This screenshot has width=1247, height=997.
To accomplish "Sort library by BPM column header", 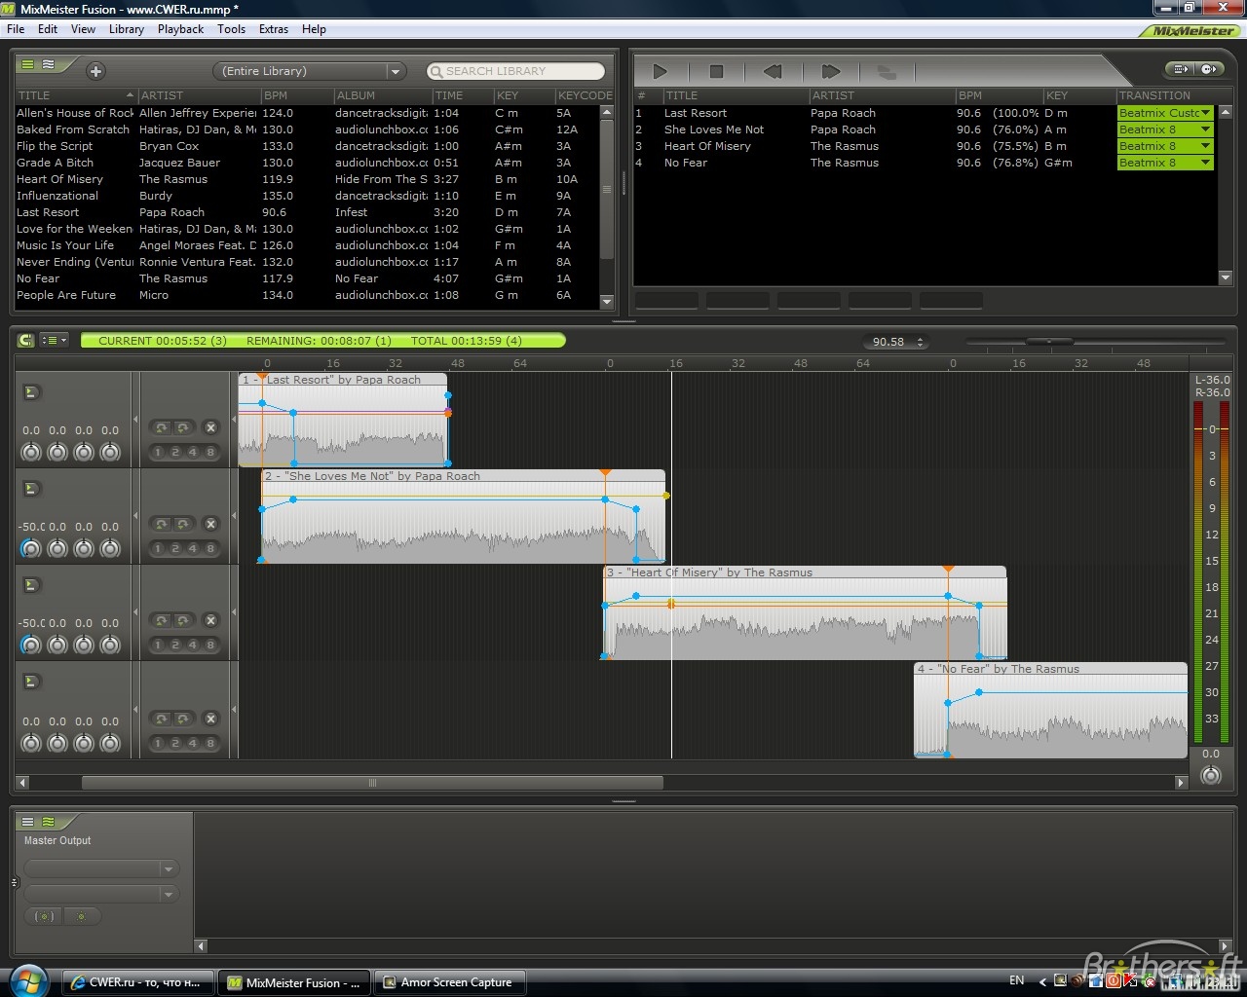I will (276, 95).
